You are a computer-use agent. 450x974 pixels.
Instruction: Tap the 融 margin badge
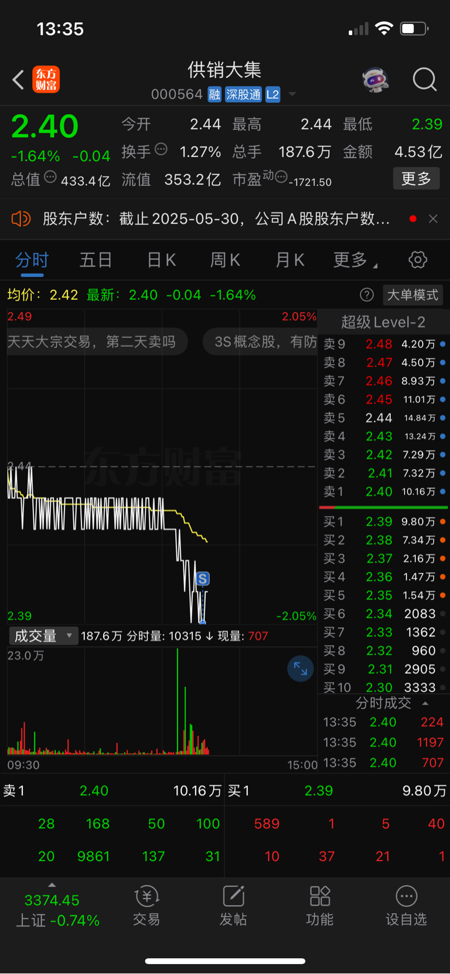(214, 94)
